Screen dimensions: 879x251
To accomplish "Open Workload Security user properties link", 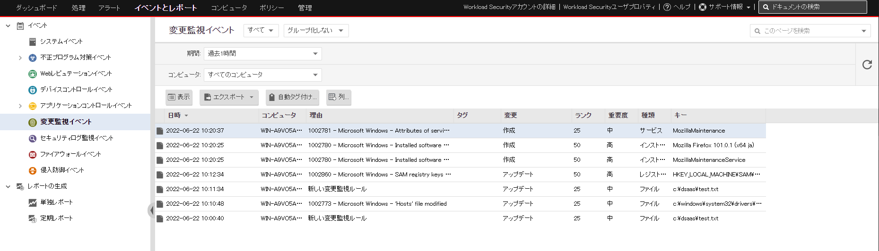I will pos(609,7).
